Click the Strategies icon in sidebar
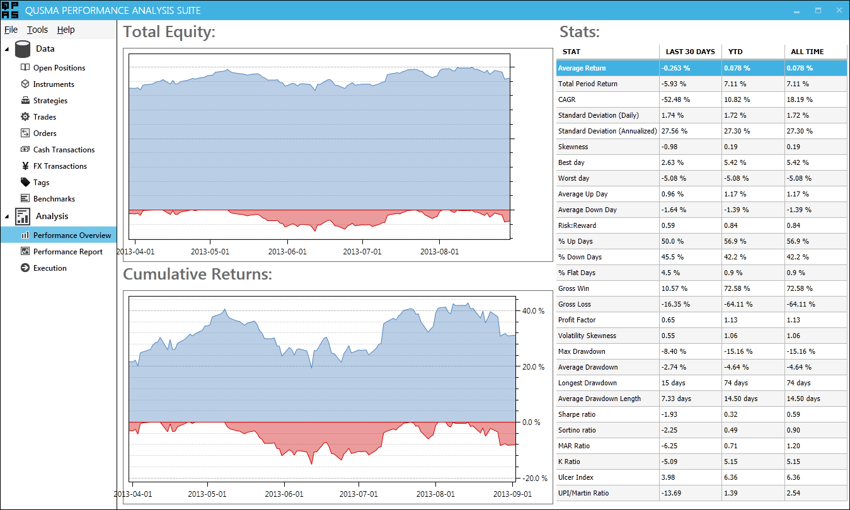This screenshot has width=850, height=510. (x=25, y=100)
